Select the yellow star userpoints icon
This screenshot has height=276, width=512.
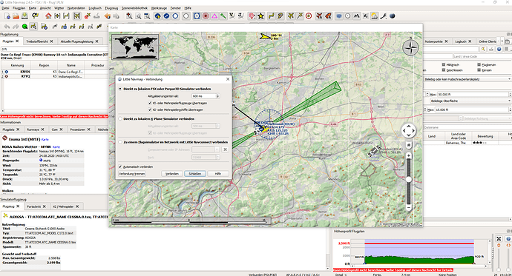[x=260, y=16]
